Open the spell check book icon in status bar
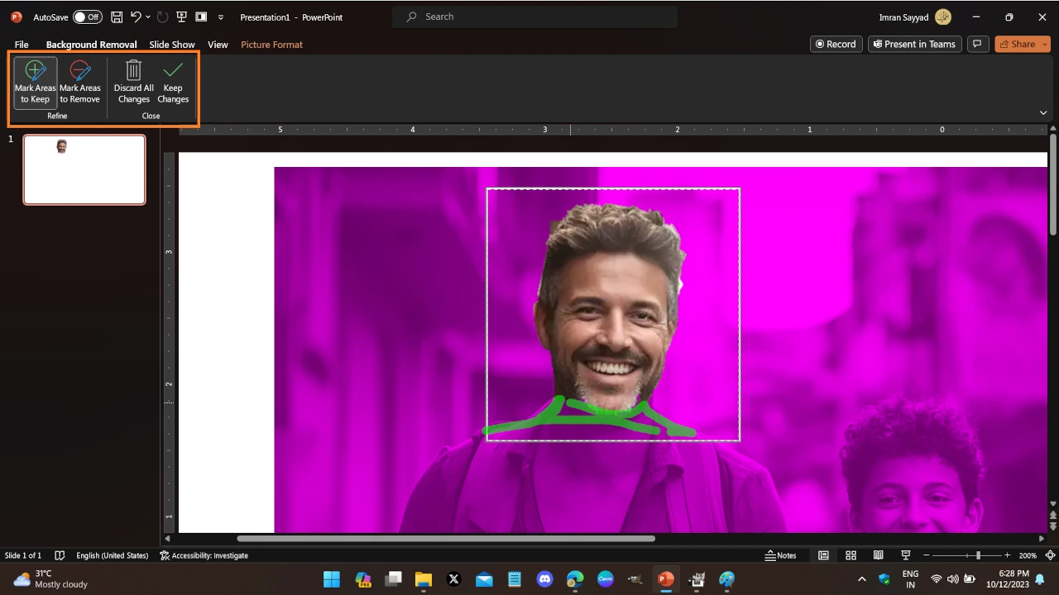 pyautogui.click(x=60, y=555)
